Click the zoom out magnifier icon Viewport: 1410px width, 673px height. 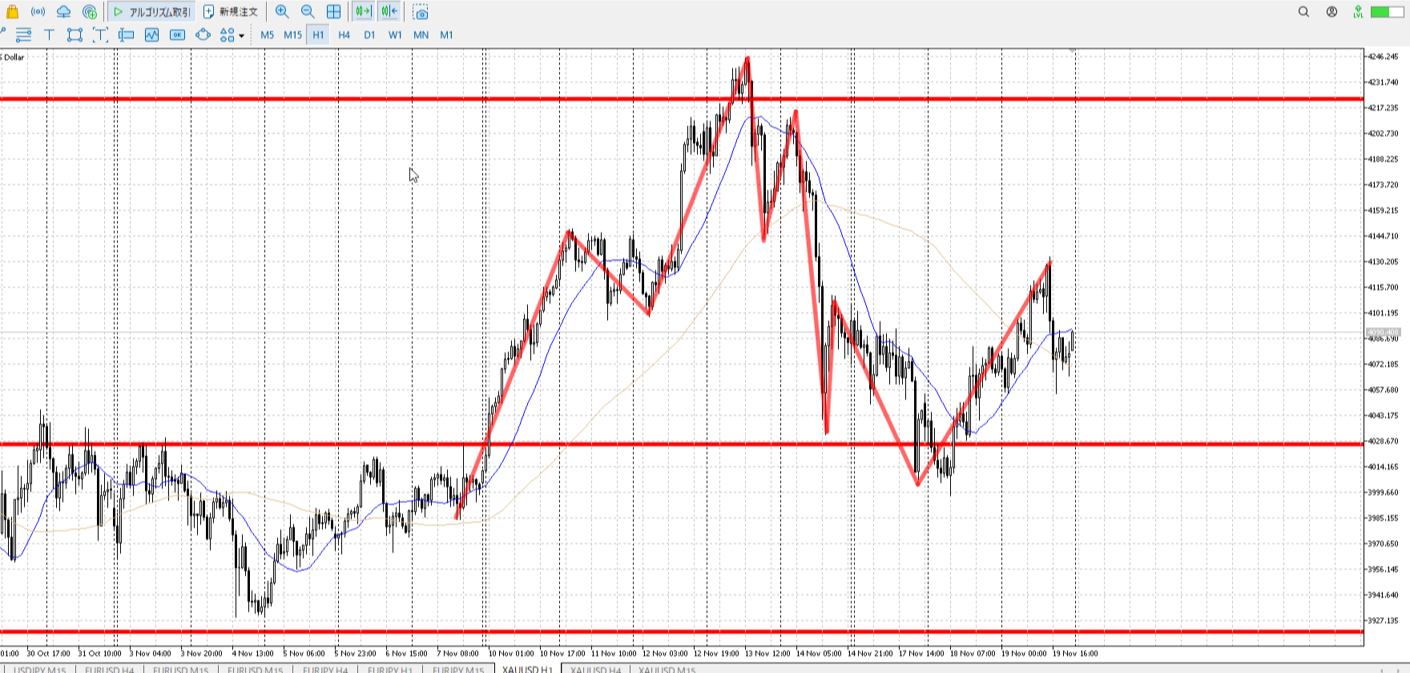(x=308, y=12)
